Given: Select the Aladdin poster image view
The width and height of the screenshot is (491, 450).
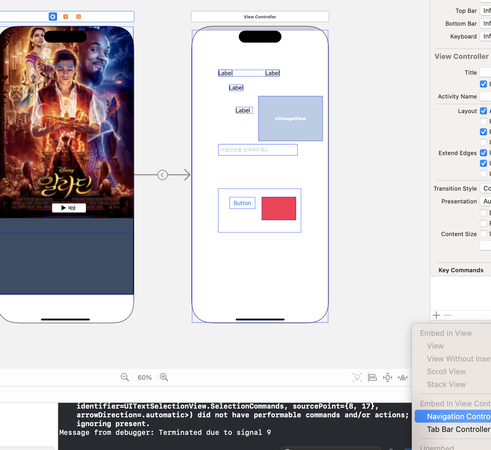Looking at the screenshot, I should pos(67,127).
